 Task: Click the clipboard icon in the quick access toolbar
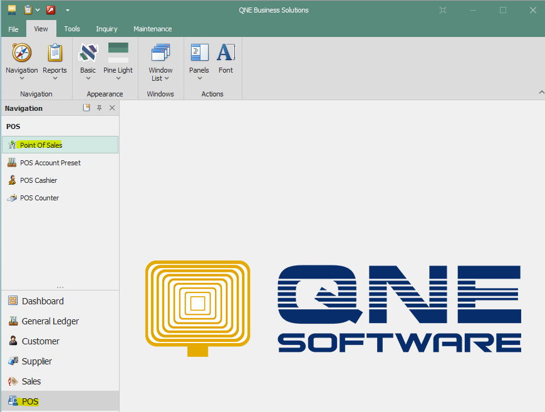28,10
